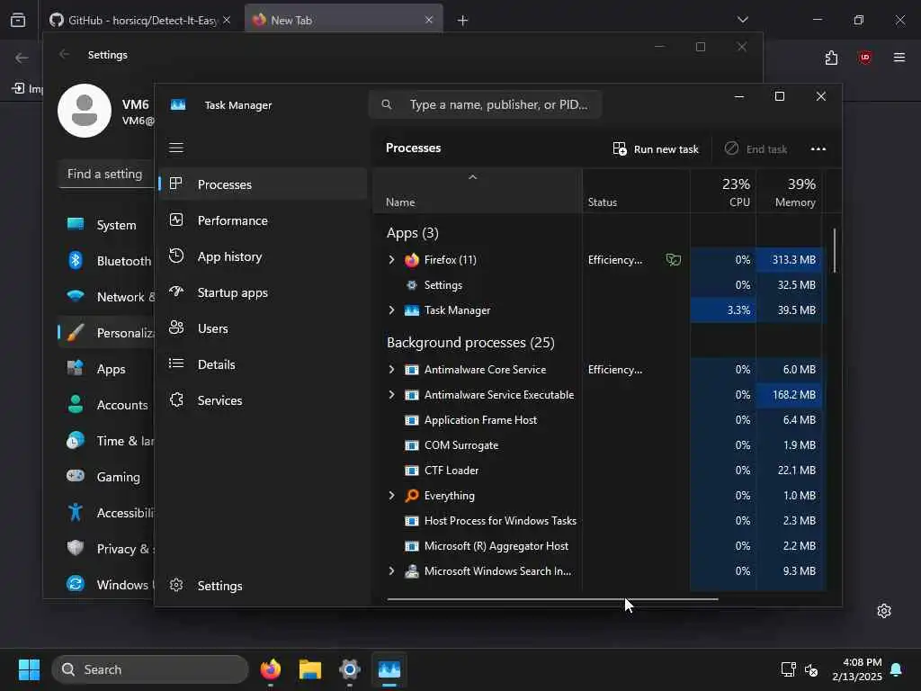
Task: Select Host Process for Windows Tasks
Action: [x=599, y=521]
